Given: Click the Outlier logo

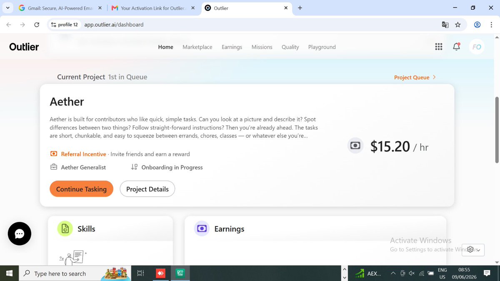Looking at the screenshot, I should pos(24,47).
